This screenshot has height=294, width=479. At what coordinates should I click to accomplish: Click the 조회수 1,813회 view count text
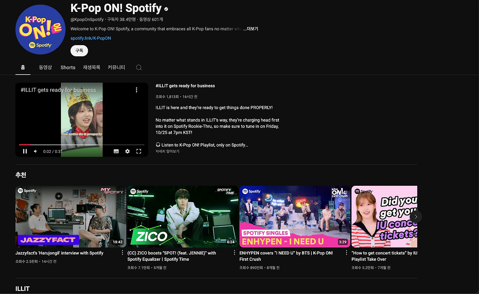pyautogui.click(x=167, y=97)
